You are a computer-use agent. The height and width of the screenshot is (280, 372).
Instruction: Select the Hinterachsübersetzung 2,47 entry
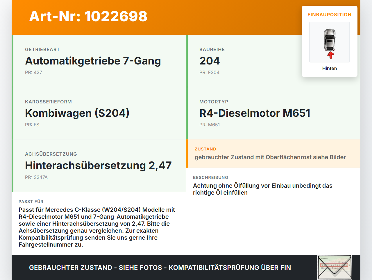click(99, 165)
